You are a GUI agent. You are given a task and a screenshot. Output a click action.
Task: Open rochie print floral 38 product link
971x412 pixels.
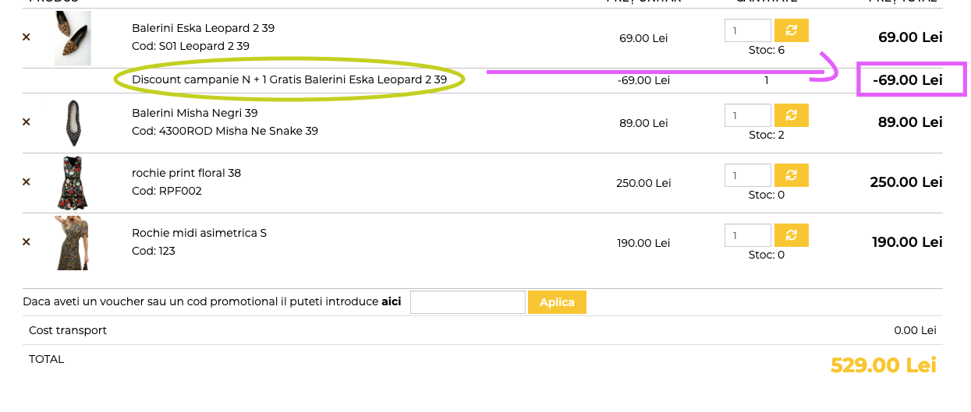186,173
